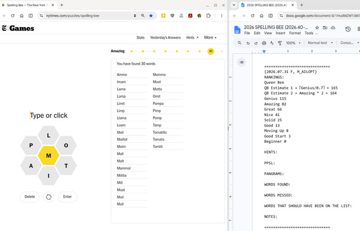This screenshot has height=231, width=360.
Task: Click the word Tomatillo in found list
Action: [x=160, y=132]
